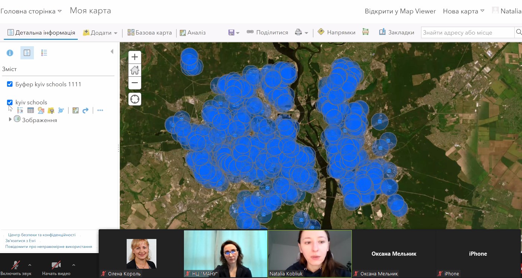Screen dimensions: 522x278
Task: Click the filter icon under kyiv schools
Action: (51, 111)
